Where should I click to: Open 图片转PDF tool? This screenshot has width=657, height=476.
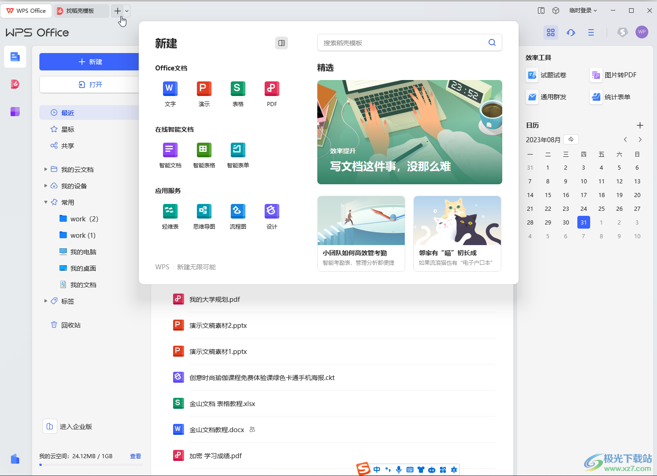pos(614,75)
